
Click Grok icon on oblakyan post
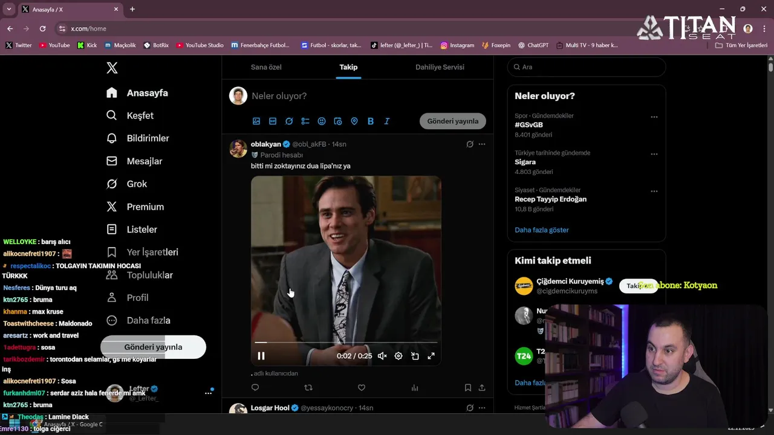coord(470,144)
